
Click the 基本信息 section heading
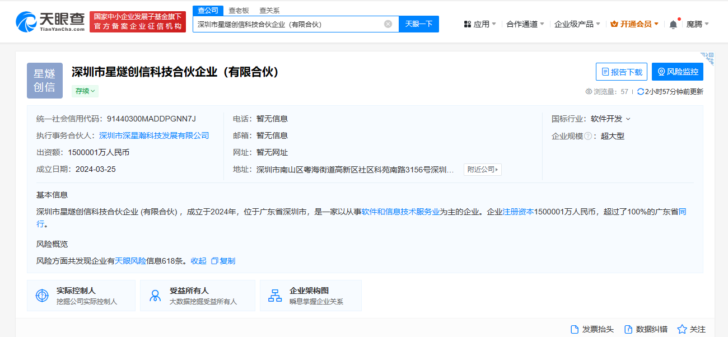pyautogui.click(x=52, y=195)
